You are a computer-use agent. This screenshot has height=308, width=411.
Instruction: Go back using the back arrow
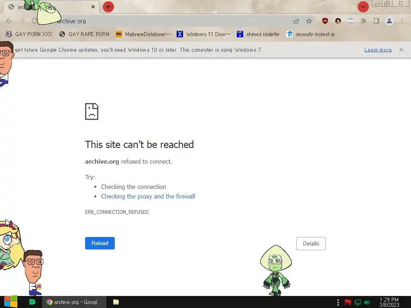[x=9, y=21]
